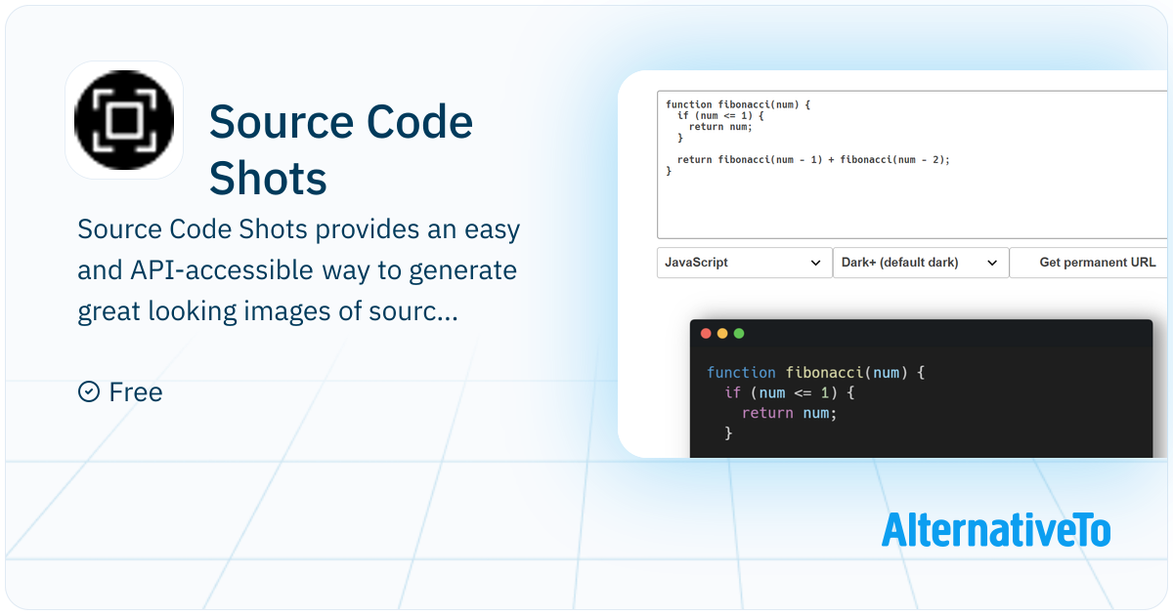Click the yellow dot in code preview
The height and width of the screenshot is (615, 1173).
[x=722, y=334]
